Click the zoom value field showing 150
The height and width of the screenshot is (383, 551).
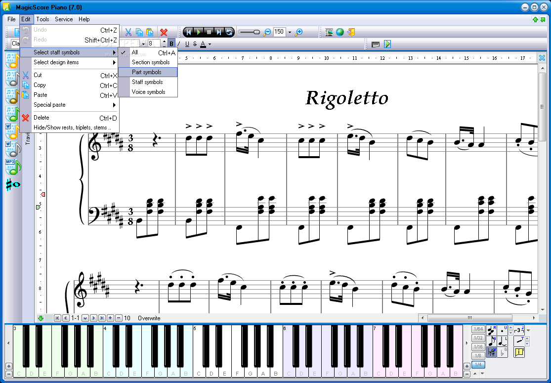click(x=280, y=32)
